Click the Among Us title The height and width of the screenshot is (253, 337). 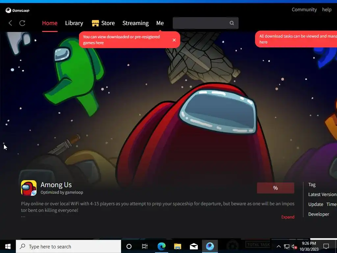(x=56, y=185)
